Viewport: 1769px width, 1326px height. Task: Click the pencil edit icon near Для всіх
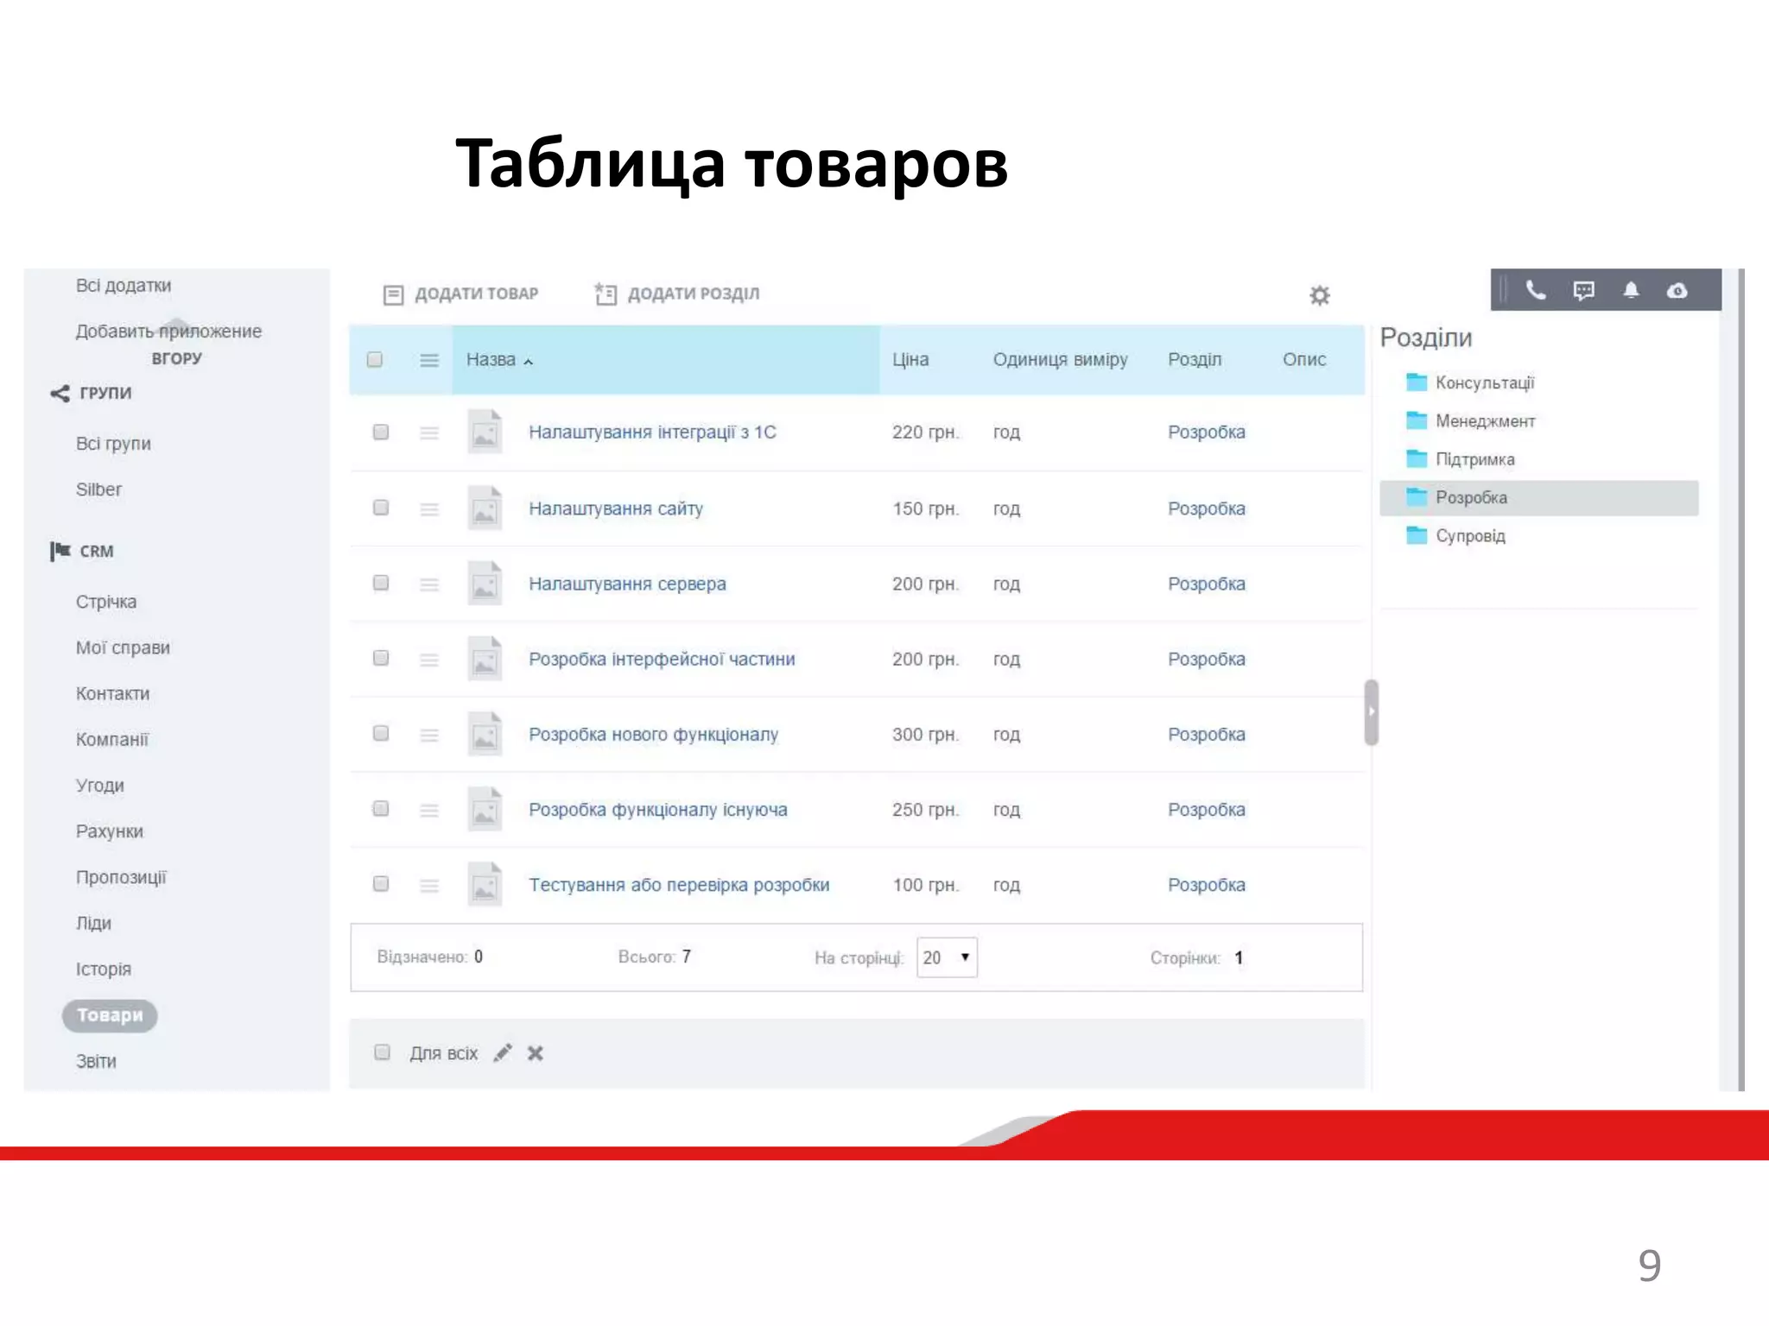pyautogui.click(x=503, y=1052)
